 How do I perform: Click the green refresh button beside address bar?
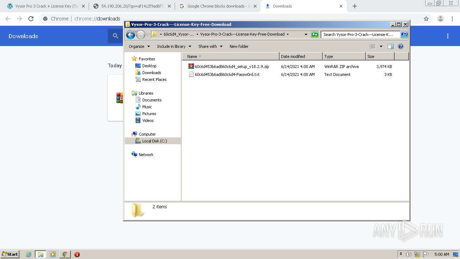click(x=315, y=35)
